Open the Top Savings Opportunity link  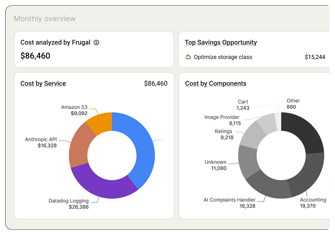click(221, 43)
